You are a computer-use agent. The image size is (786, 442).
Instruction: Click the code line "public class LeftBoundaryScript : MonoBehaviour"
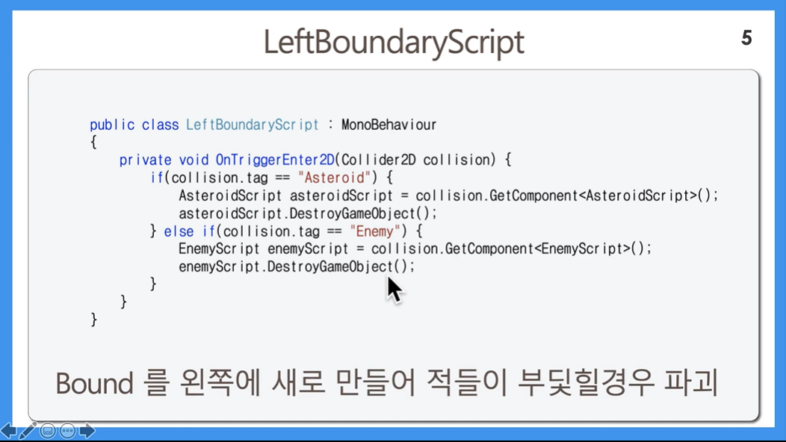263,125
